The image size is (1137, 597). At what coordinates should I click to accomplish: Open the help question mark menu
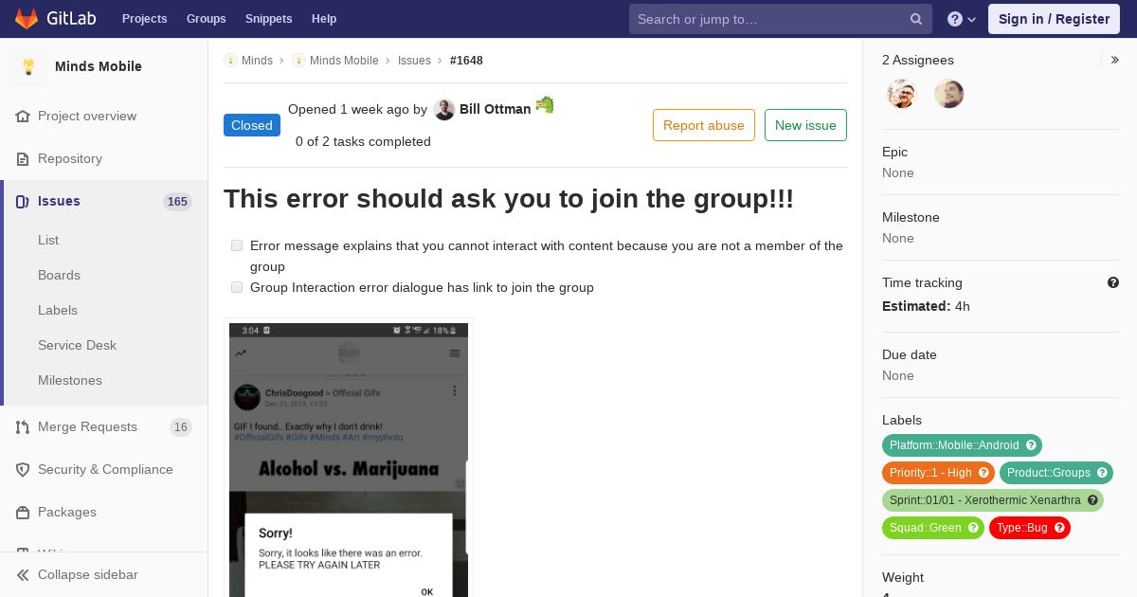click(962, 19)
